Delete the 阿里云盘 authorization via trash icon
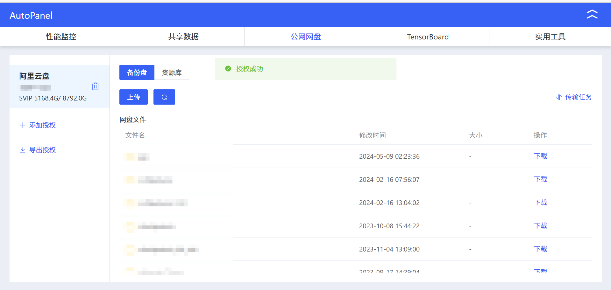 tap(95, 86)
